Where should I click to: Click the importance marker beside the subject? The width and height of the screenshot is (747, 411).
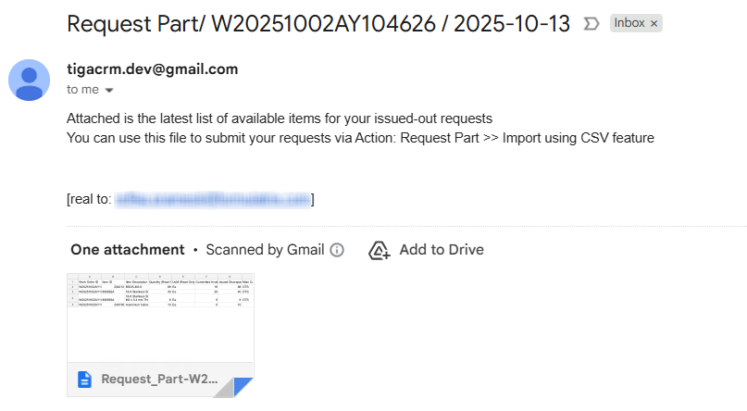[591, 25]
